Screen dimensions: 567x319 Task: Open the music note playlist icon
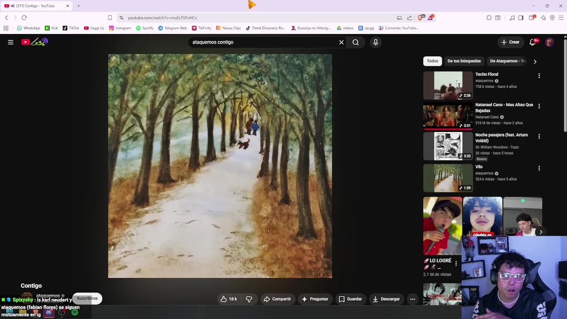click(x=512, y=18)
